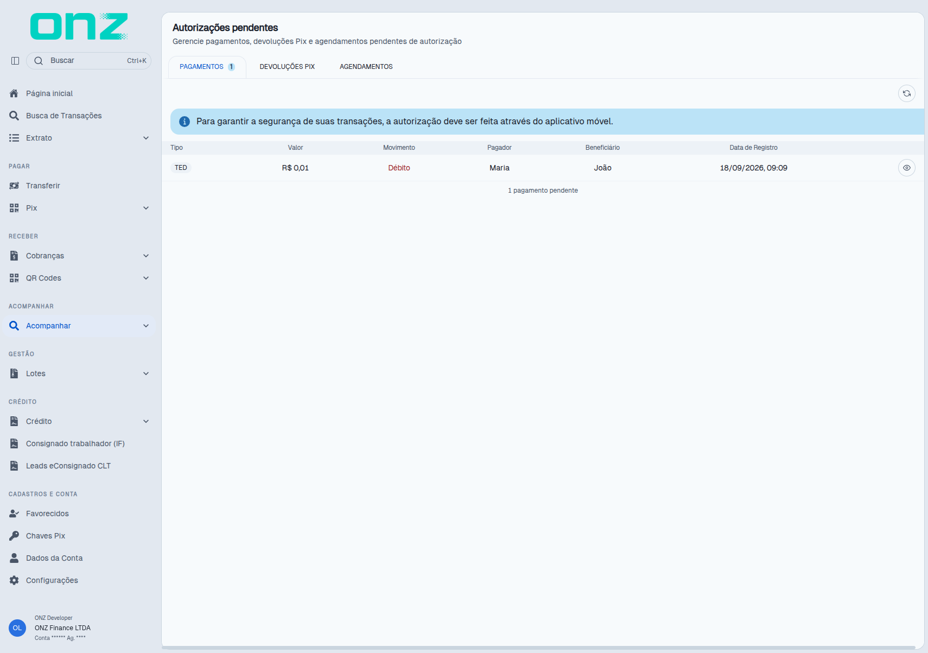Click the QR icon next to QR Codes
The height and width of the screenshot is (653, 928).
[x=14, y=278]
